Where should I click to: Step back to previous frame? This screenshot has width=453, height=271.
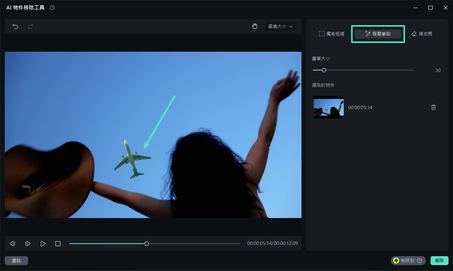click(x=12, y=244)
